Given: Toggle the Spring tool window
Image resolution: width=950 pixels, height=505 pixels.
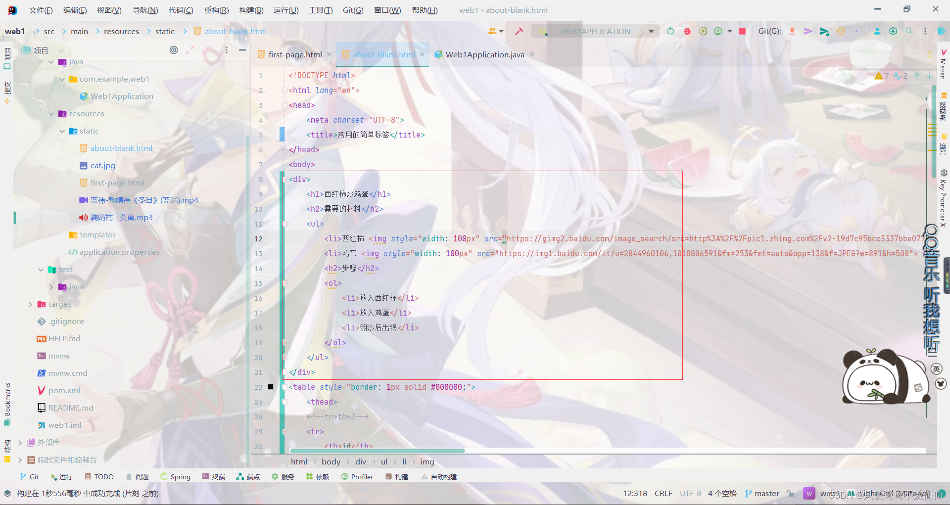Looking at the screenshot, I should click(176, 477).
